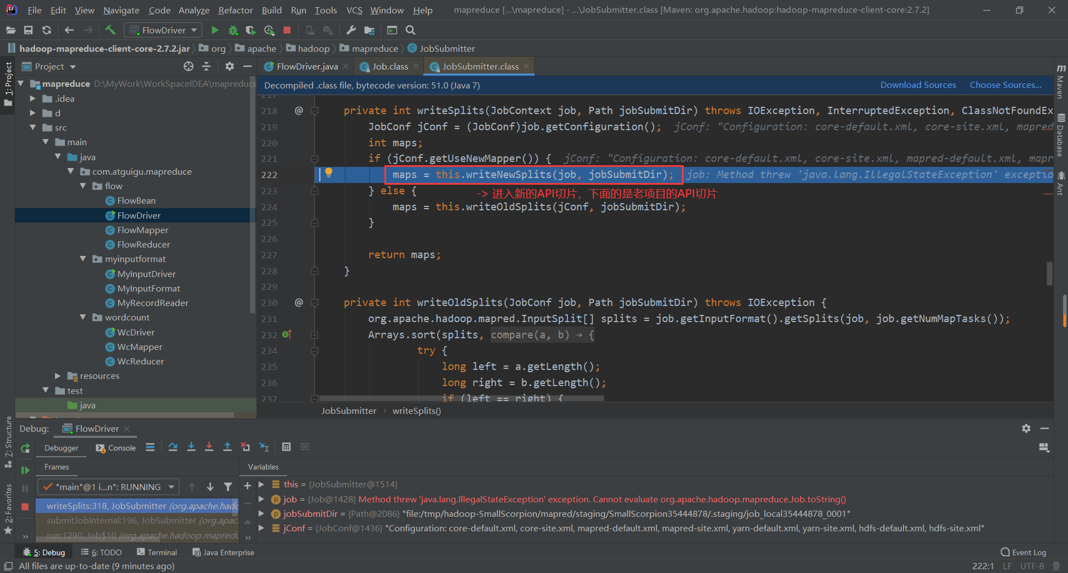Click the Synchronize refresh icon in toolbar

coord(47,30)
